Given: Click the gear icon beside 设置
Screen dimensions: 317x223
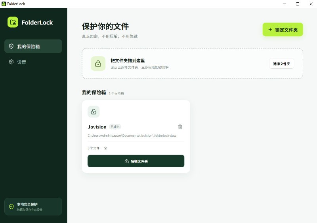Looking at the screenshot, I should click(x=11, y=62).
